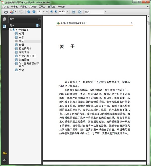Viewport: 151px width, 166px height.
Task: Click the Adobe PDF icon in title bar
Action: 3,3
